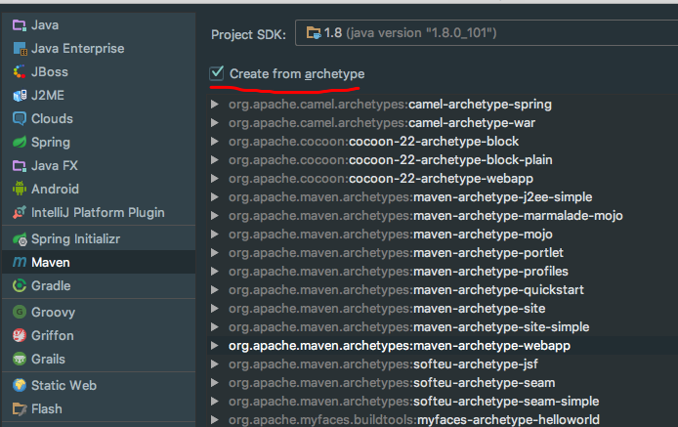
Task: Select Java Enterprise project type
Action: click(78, 49)
